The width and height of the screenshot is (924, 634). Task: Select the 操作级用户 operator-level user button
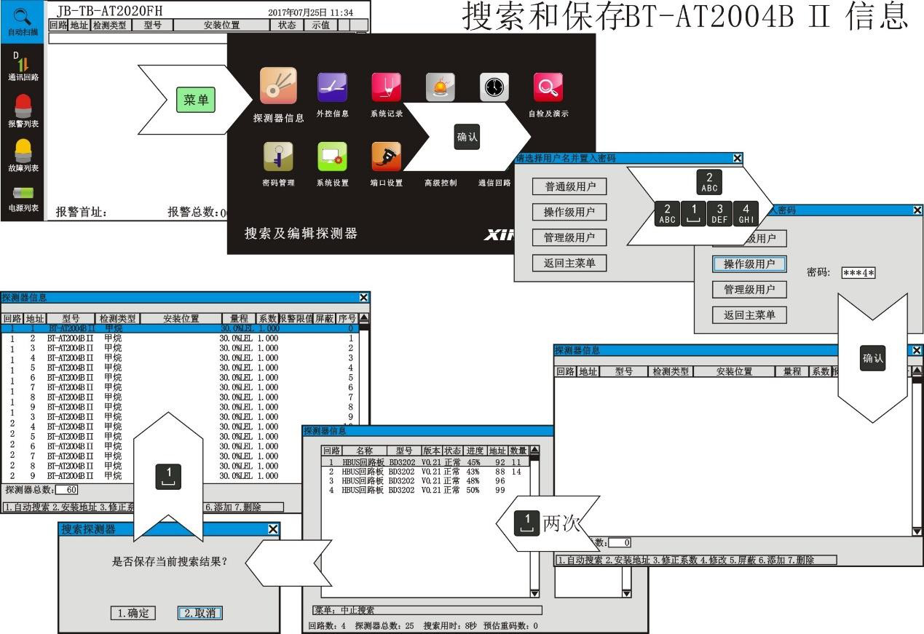[x=748, y=264]
